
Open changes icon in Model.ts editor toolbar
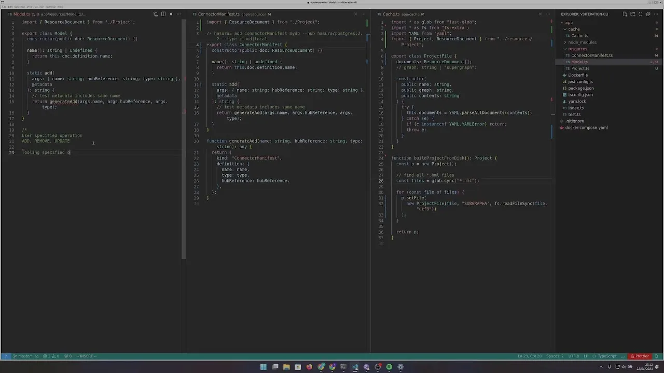click(x=155, y=14)
